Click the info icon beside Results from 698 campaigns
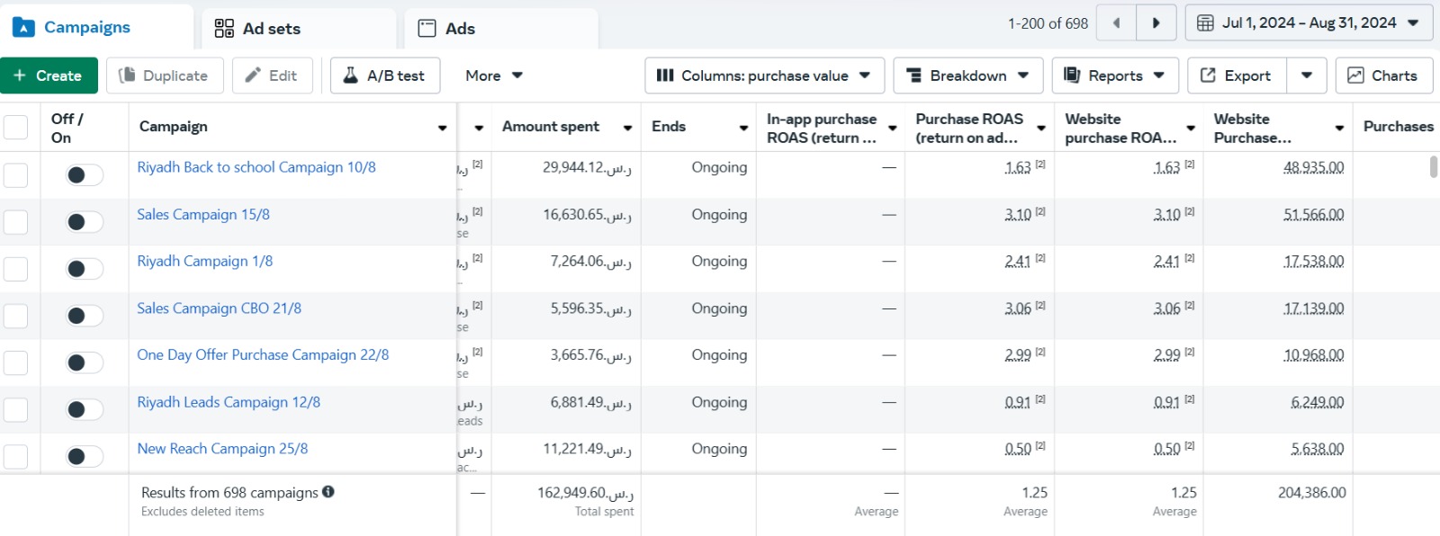1440x536 pixels. pyautogui.click(x=328, y=492)
